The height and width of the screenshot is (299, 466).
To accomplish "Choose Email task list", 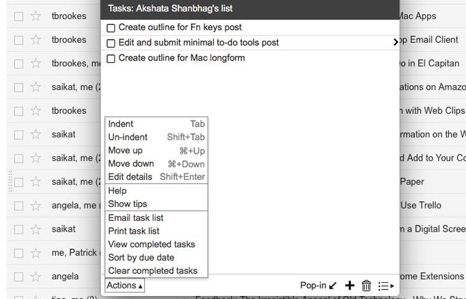I will [x=136, y=217].
